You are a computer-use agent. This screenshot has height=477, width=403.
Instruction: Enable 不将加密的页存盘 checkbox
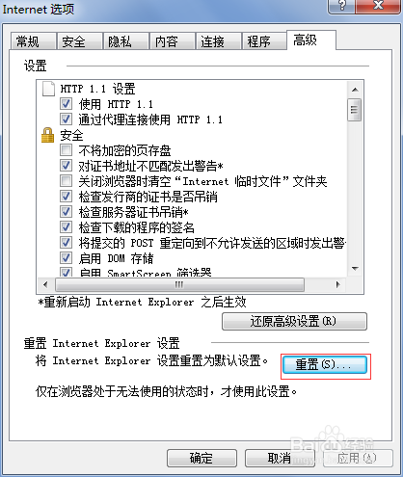66,150
